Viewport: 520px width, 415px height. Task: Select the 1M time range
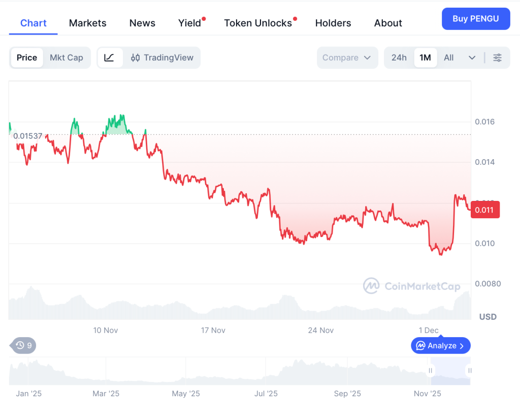point(425,58)
